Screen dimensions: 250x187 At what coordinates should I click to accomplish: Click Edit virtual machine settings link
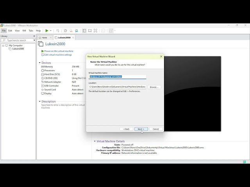tap(58, 55)
